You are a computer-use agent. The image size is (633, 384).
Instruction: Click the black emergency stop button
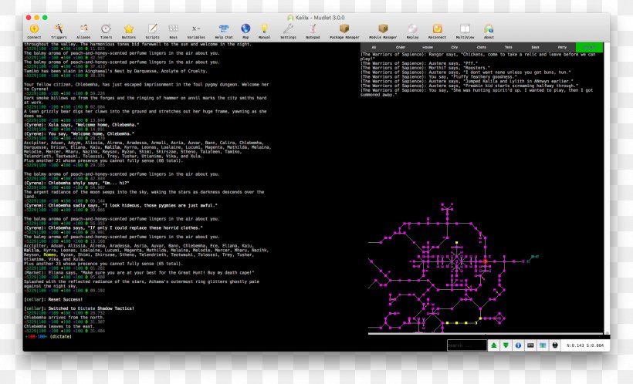pyautogui.click(x=555, y=345)
